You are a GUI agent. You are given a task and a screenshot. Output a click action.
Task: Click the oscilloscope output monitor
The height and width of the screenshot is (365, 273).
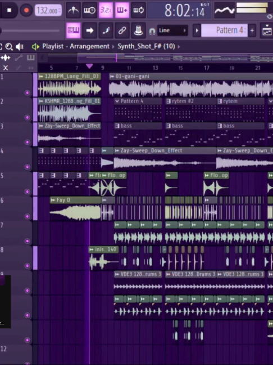click(224, 10)
